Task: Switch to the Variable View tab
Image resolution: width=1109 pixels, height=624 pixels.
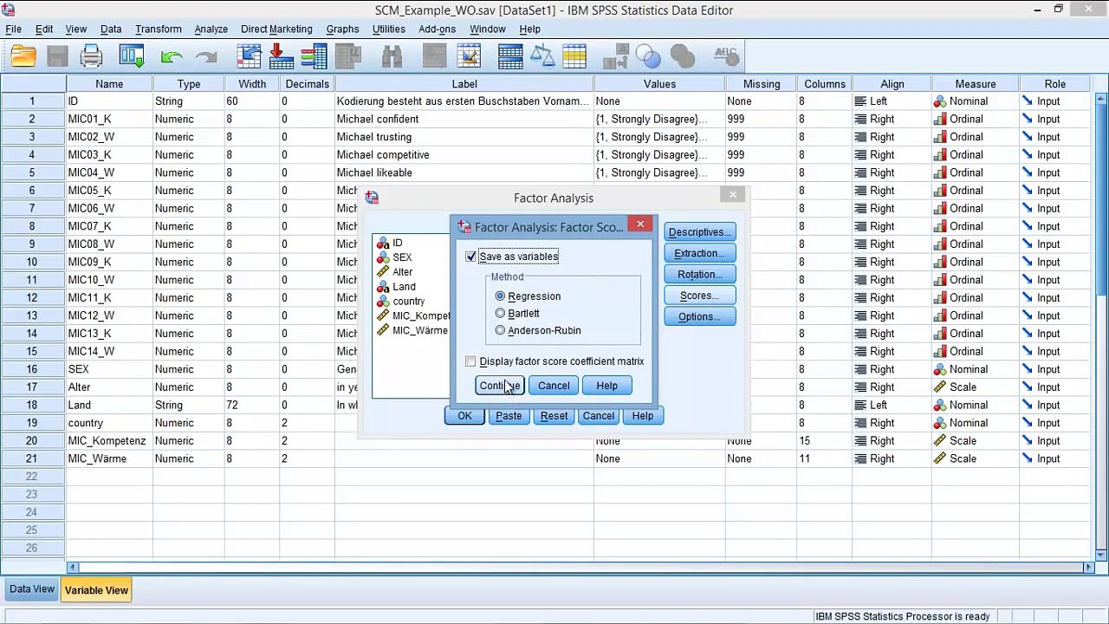Action: click(96, 590)
